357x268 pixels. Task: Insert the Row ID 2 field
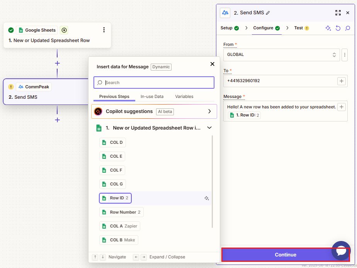115,198
